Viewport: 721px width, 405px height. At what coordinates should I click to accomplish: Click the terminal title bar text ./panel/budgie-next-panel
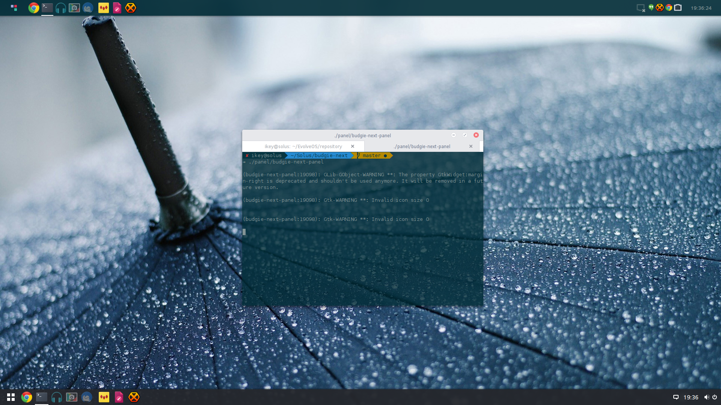click(363, 136)
